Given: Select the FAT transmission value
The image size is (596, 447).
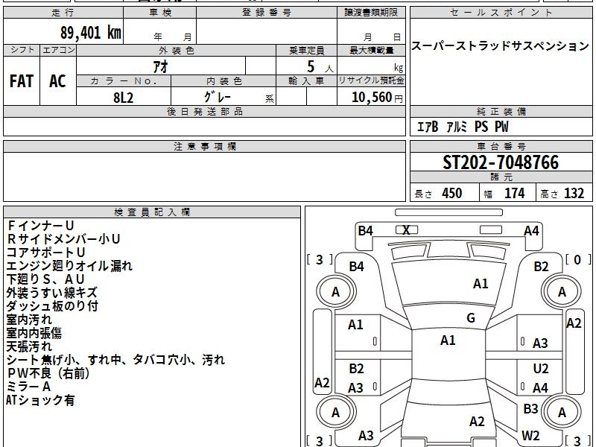Looking at the screenshot, I should 22,81.
